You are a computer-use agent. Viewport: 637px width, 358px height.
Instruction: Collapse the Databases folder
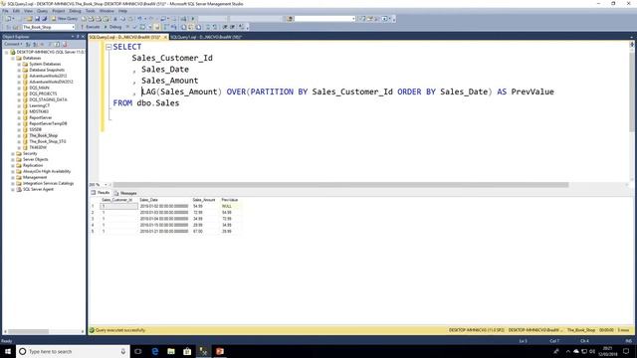[13, 58]
